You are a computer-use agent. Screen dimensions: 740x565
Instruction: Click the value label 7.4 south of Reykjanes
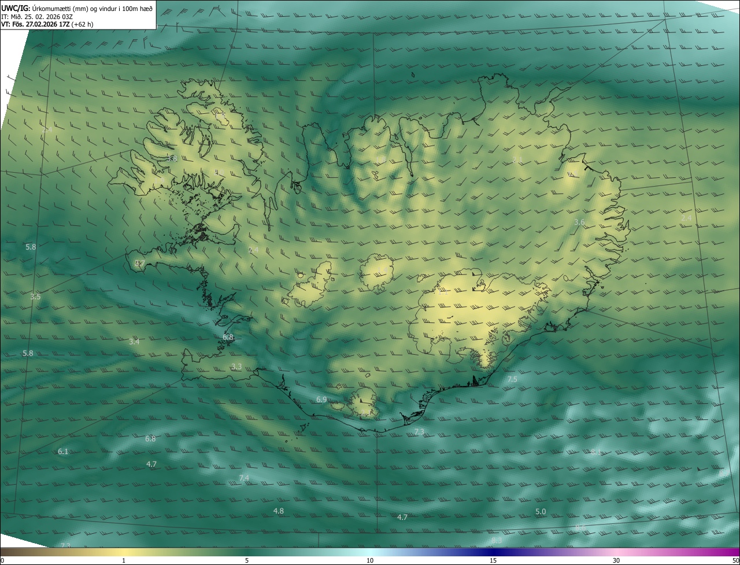(x=244, y=478)
